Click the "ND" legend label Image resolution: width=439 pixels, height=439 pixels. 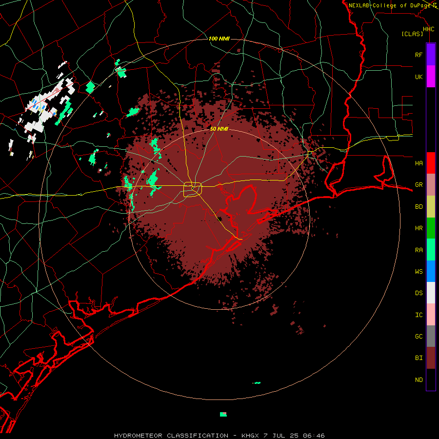[x=419, y=380]
